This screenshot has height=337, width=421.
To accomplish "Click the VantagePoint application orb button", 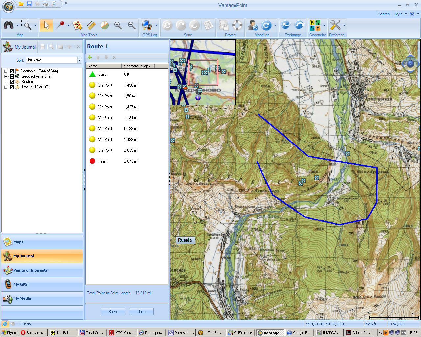I will click(x=9, y=6).
